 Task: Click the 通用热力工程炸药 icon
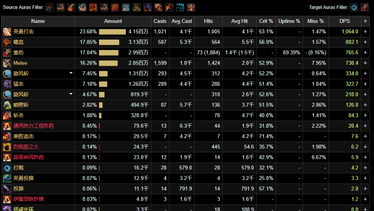pyautogui.click(x=7, y=126)
